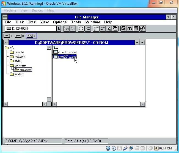
Task: Collapse the software folder in tree
Action: [20, 65]
